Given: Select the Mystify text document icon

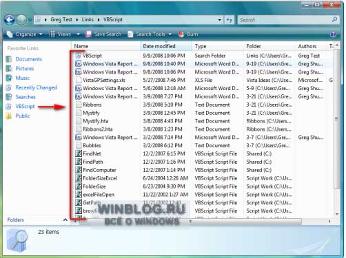Looking at the screenshot, I should [x=79, y=113].
